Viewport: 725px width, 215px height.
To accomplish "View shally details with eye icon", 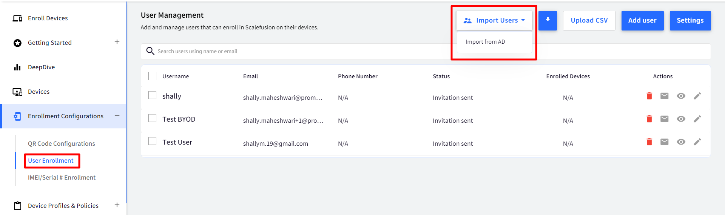I will 681,96.
